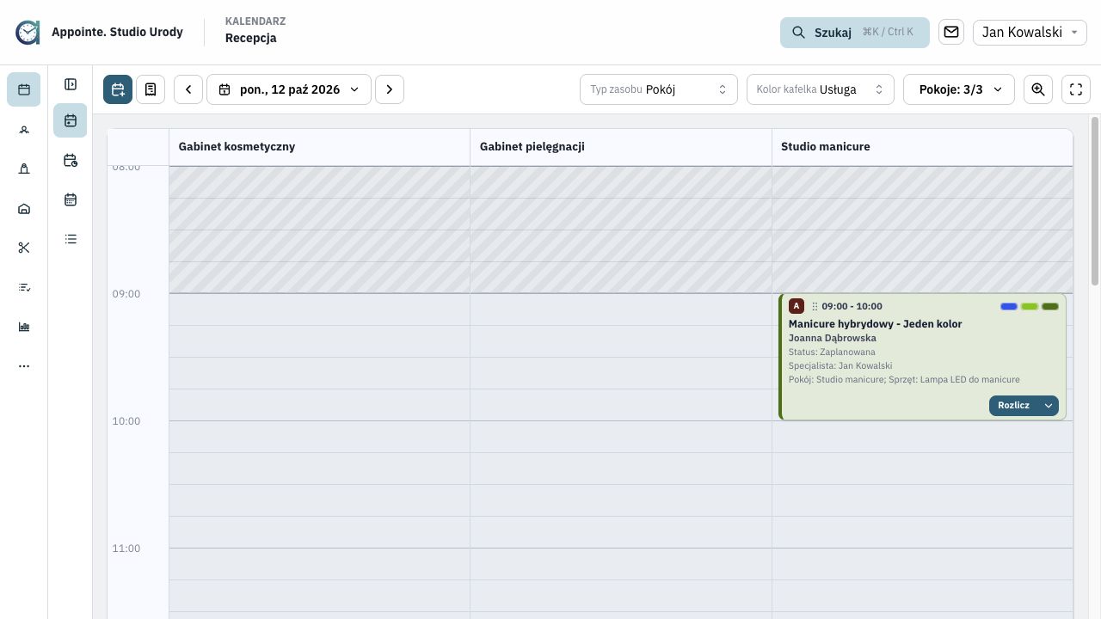Switch to the list view icon
The image size is (1101, 619).
(71, 239)
